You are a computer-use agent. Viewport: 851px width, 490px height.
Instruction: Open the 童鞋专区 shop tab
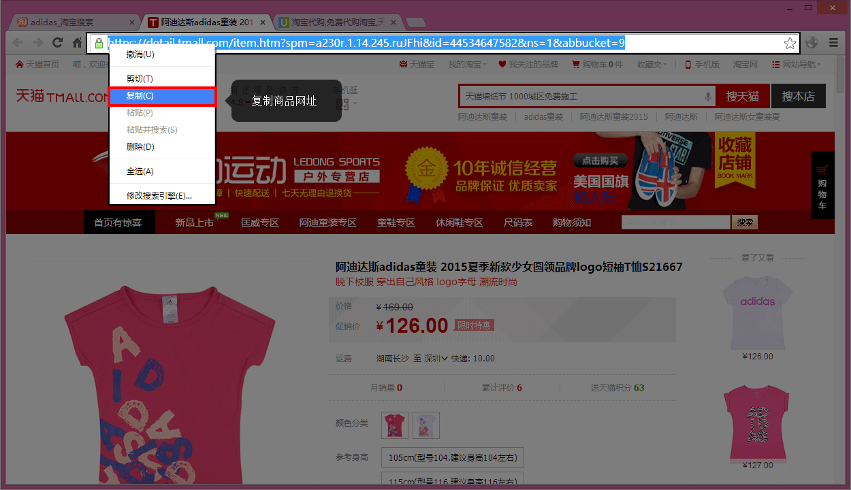click(x=396, y=223)
